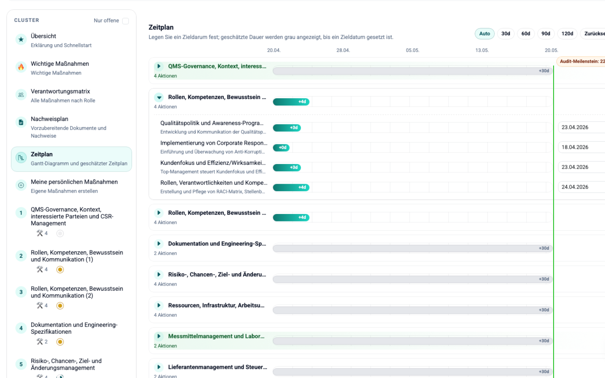The width and height of the screenshot is (605, 378).
Task: Toggle orange status circle of Rollen Kommunikation (2)
Action: tap(60, 306)
